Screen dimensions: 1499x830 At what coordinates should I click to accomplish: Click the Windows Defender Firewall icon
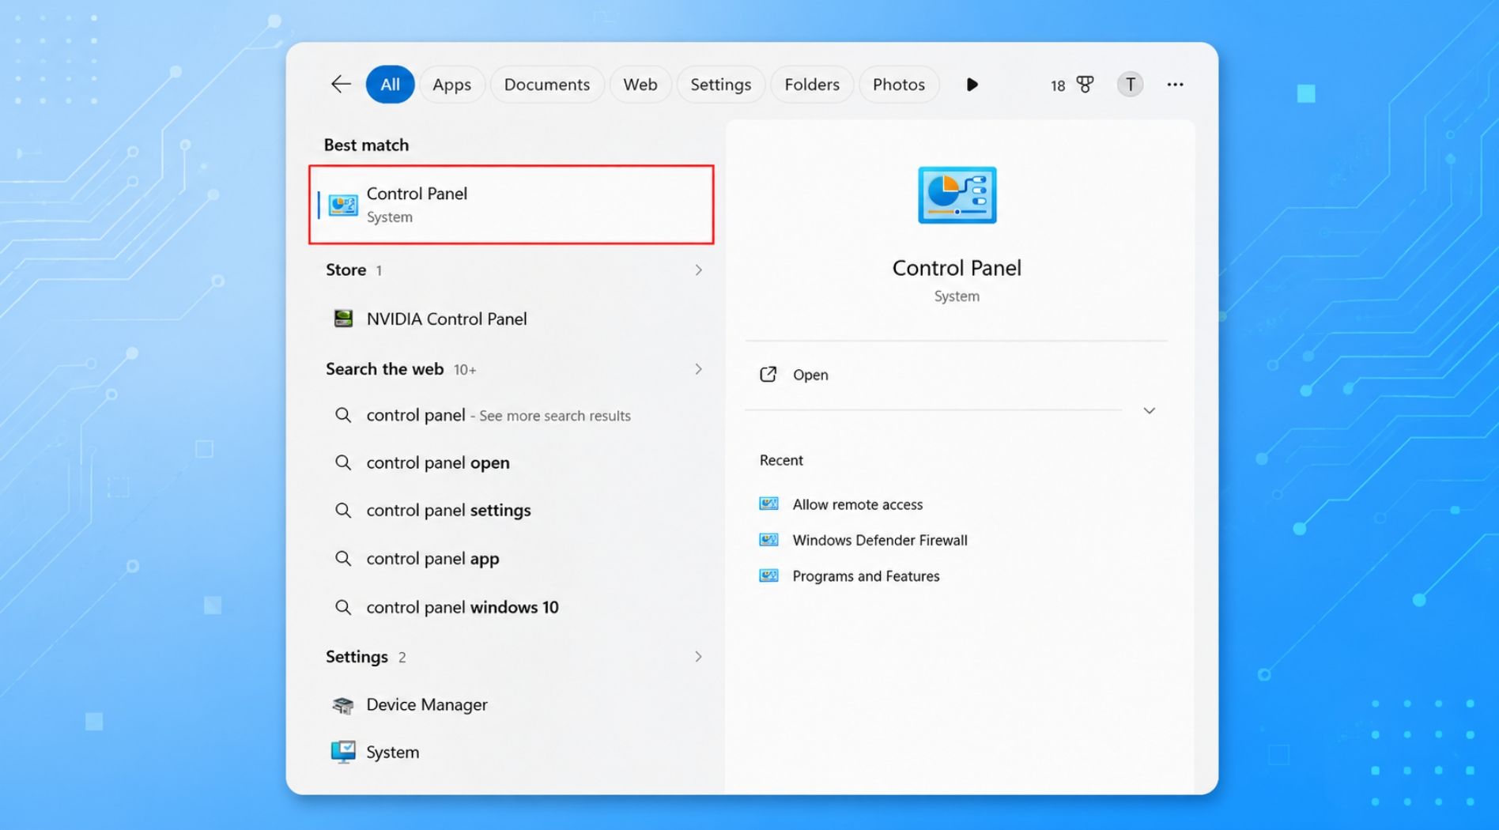768,540
